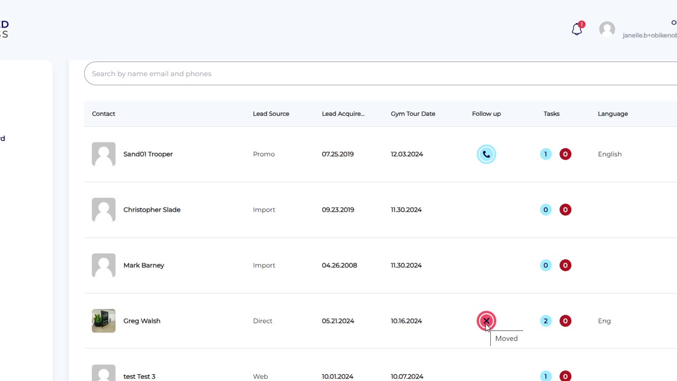Click gym tour date 10.16.2024

coord(406,321)
